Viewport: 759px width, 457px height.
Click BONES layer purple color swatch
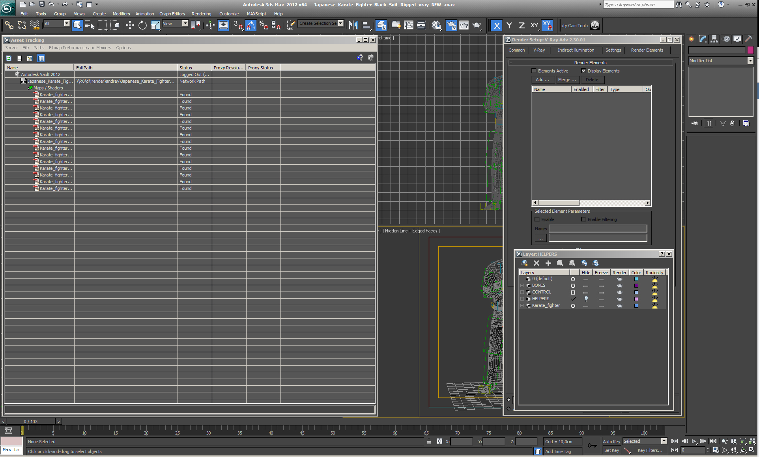pyautogui.click(x=636, y=286)
